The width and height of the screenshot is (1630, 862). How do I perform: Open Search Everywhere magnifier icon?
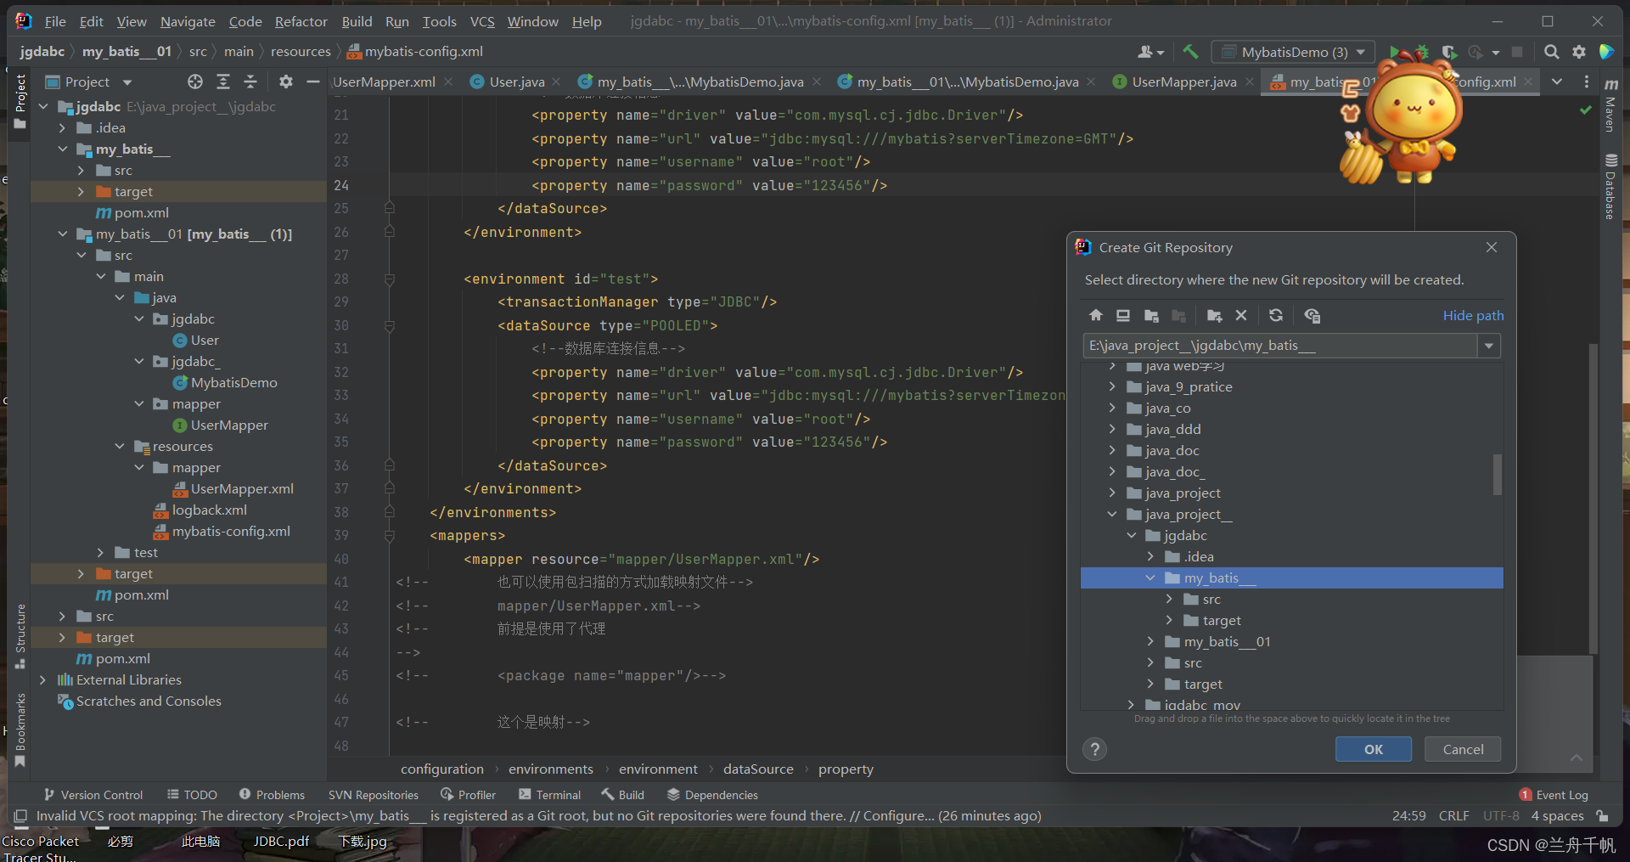click(1551, 52)
